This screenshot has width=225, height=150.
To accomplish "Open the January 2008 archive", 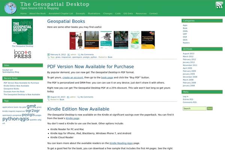I will [189, 85].
